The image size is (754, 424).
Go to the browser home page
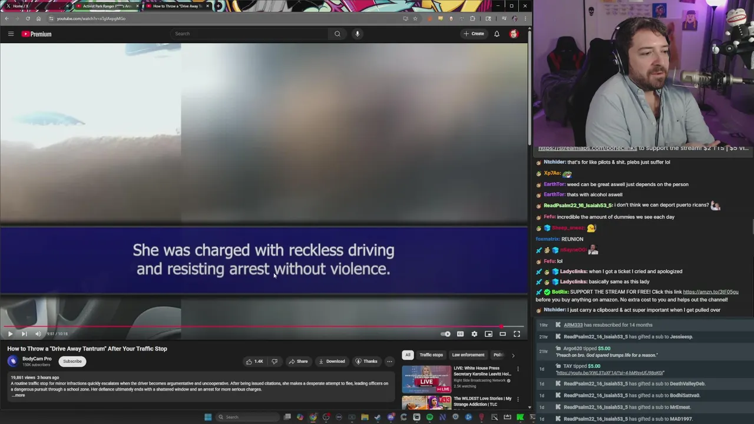point(39,18)
